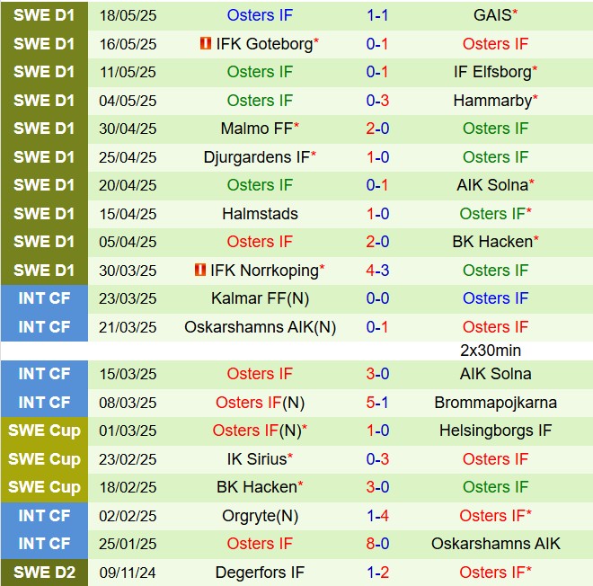Image resolution: width=593 pixels, height=586 pixels.
Task: Open the GAIS team link
Action: [x=491, y=15]
